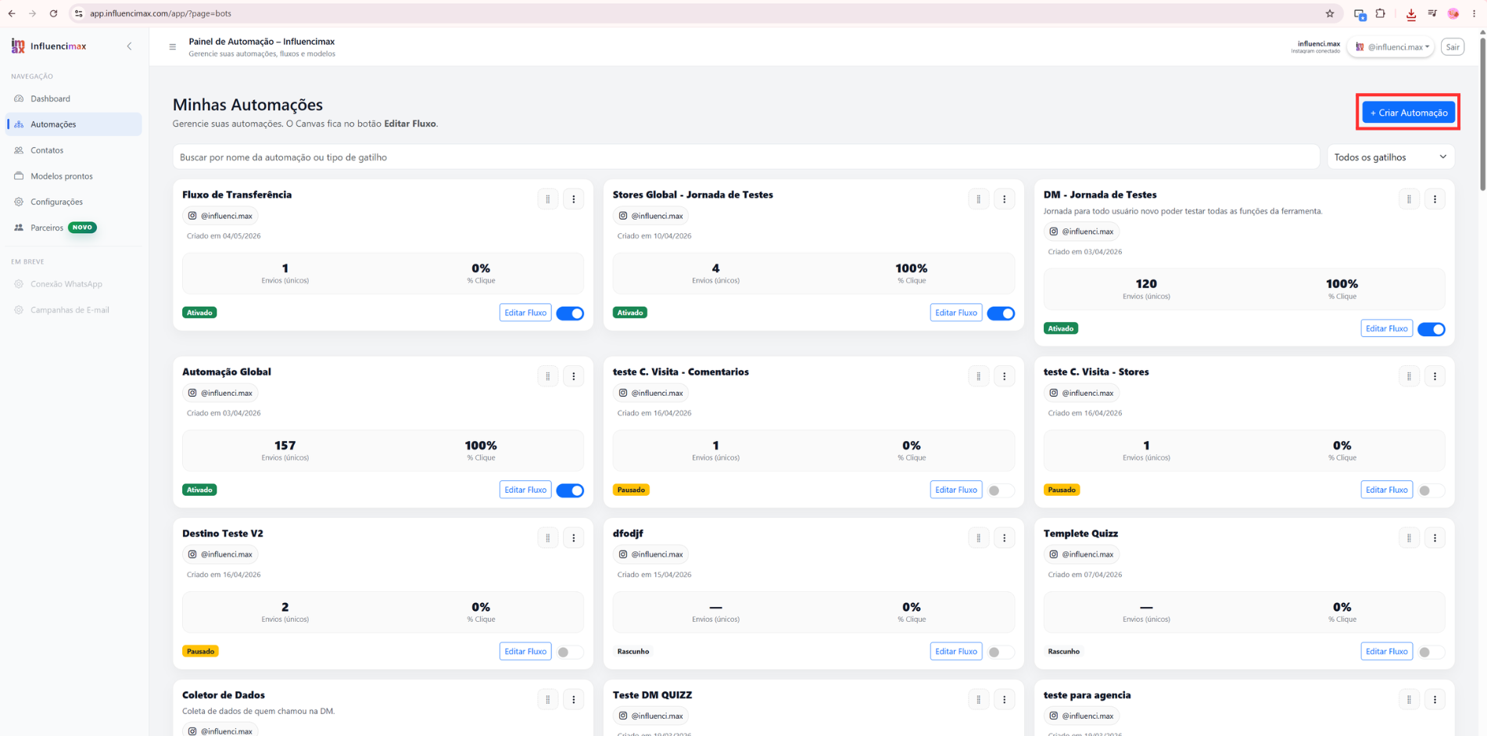Open three-dot menu on teste para agencia card
Screen dimensions: 1487x736
[1435, 700]
